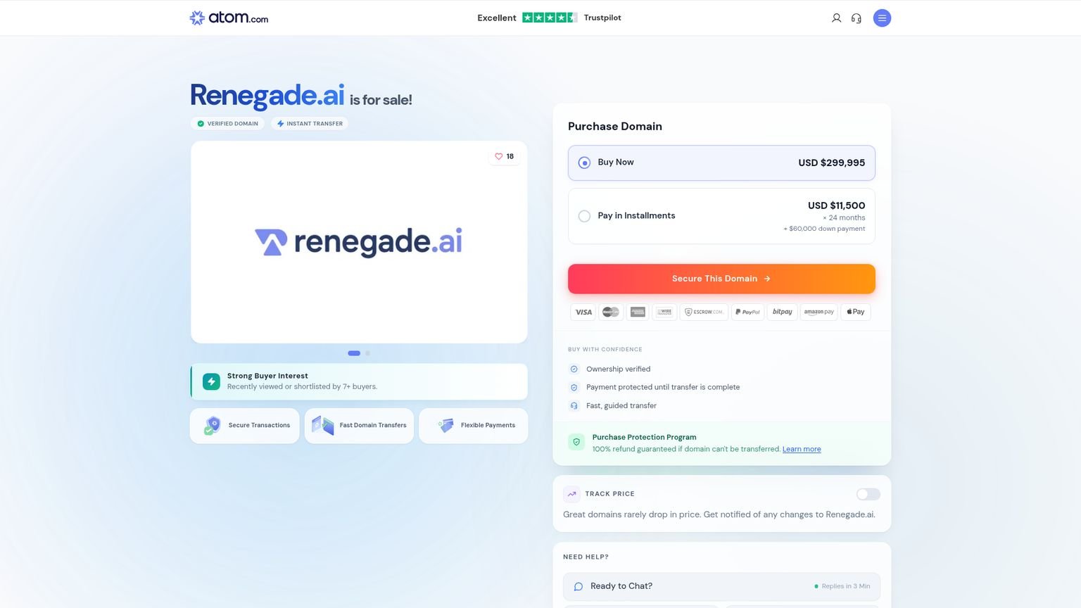This screenshot has height=608, width=1081.
Task: Click the Secure This Domain button
Action: tap(721, 279)
